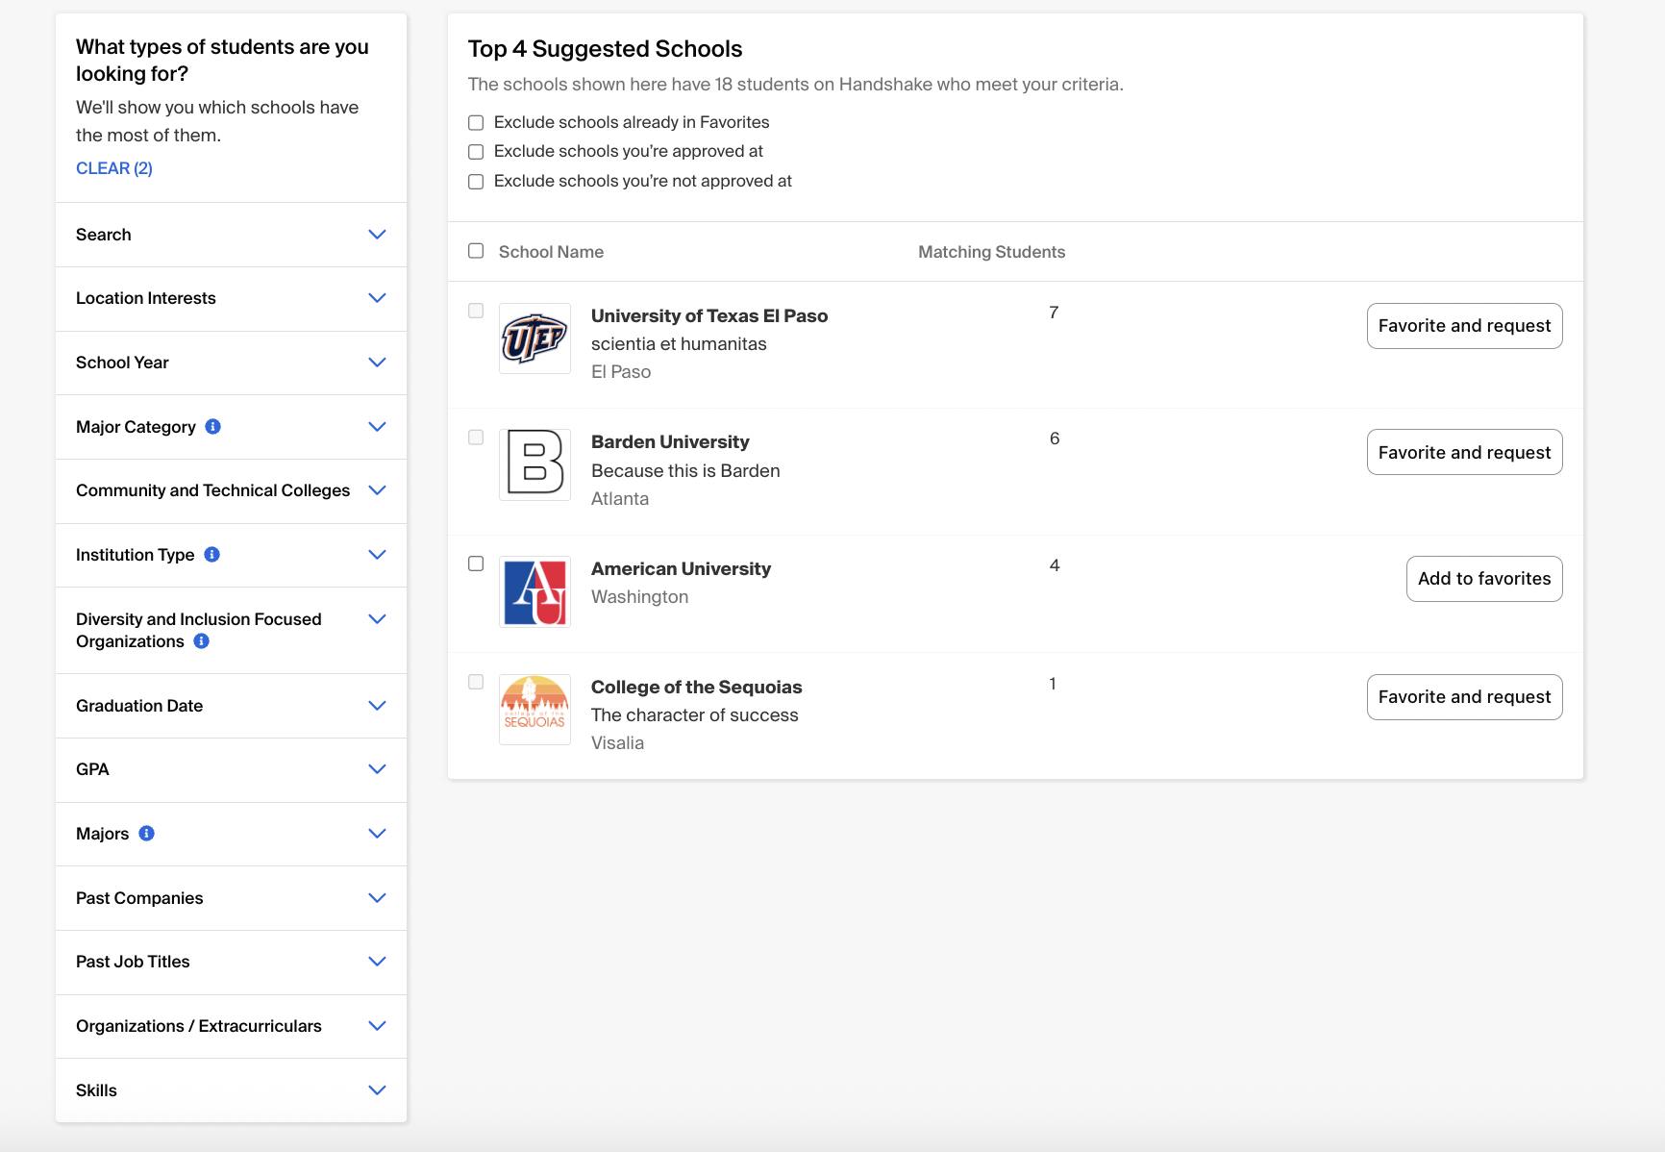Image resolution: width=1665 pixels, height=1152 pixels.
Task: Click the Major Category info icon
Action: (x=213, y=426)
